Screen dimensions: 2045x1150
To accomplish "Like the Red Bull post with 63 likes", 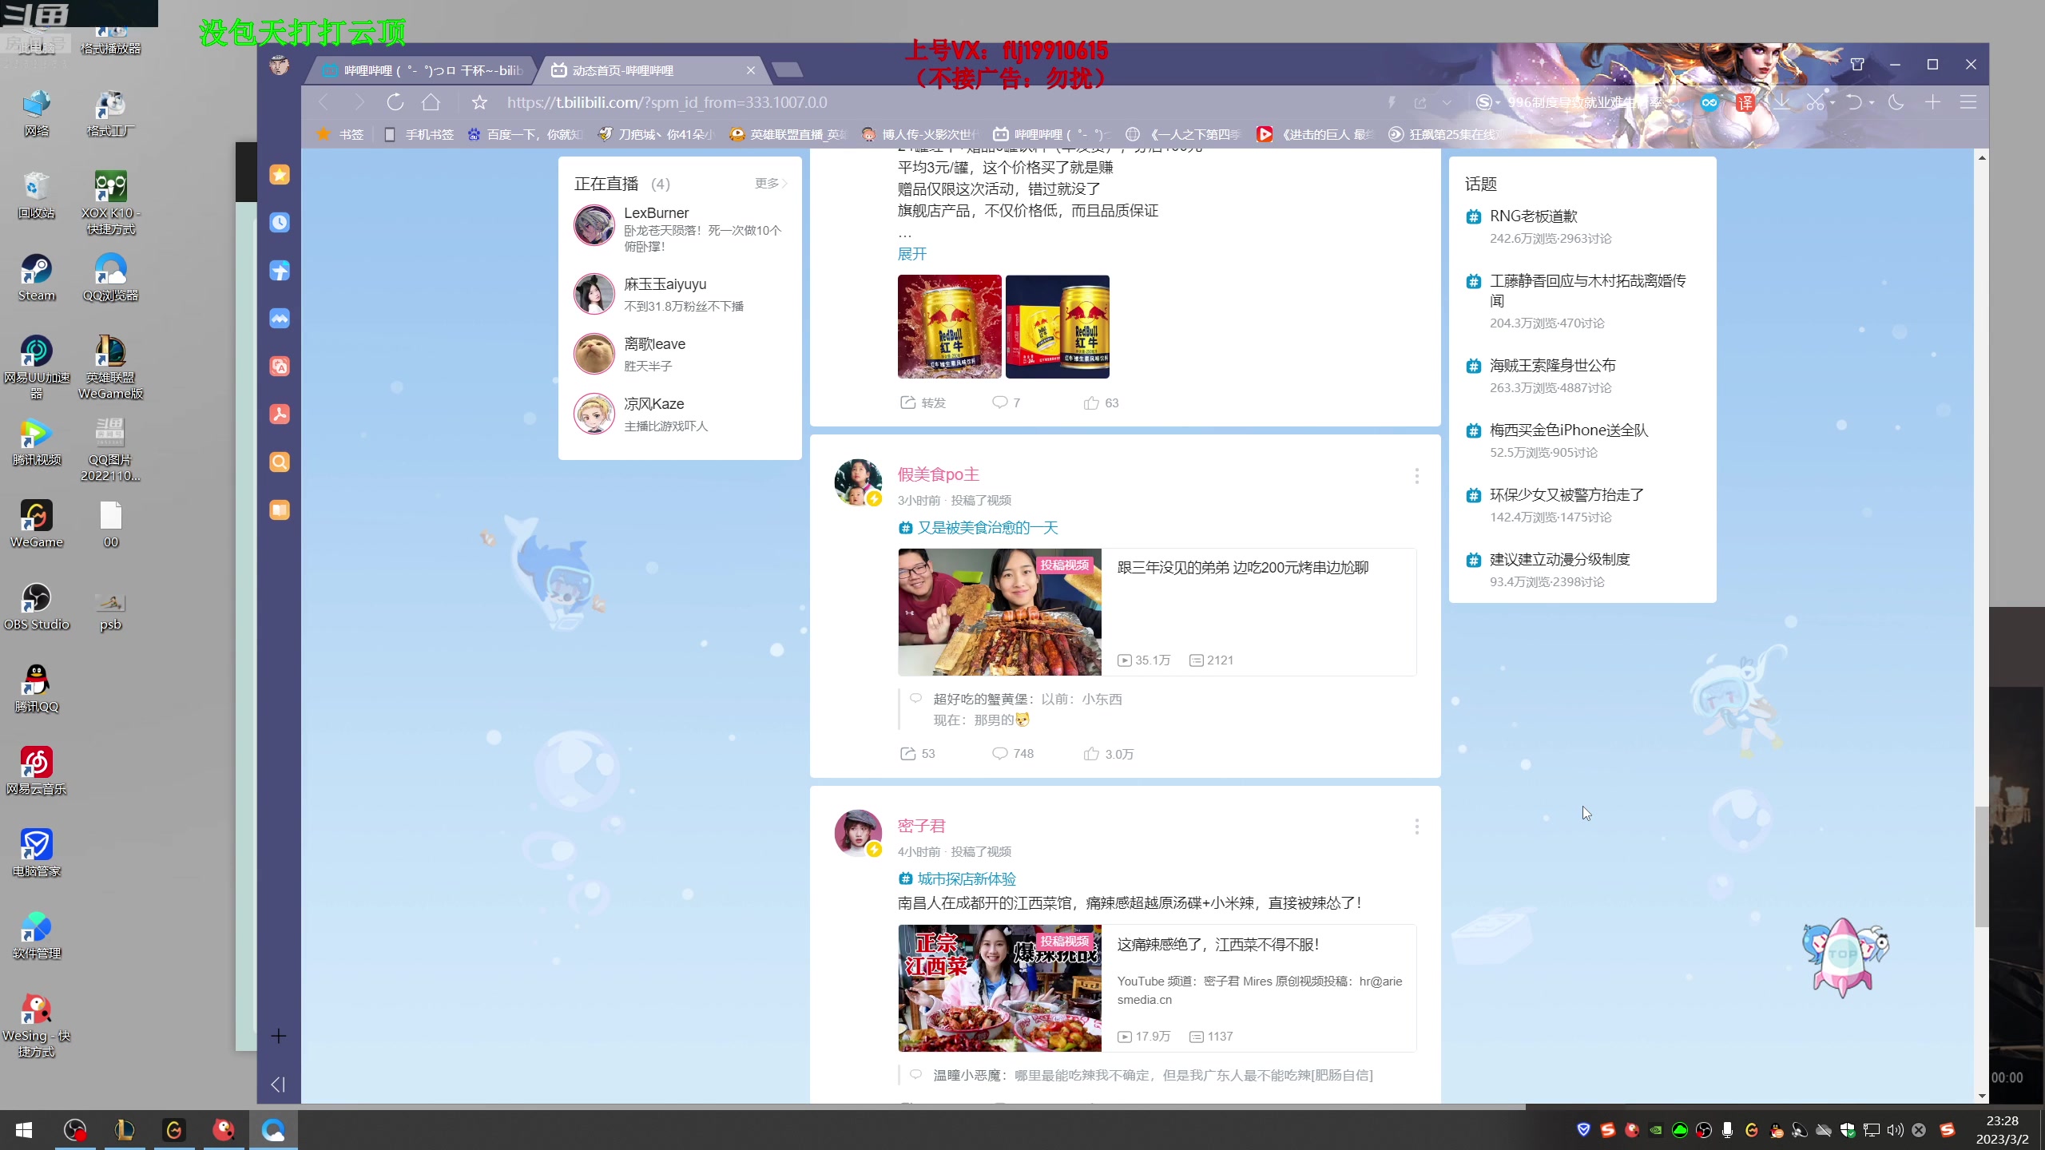I will pyautogui.click(x=1101, y=402).
